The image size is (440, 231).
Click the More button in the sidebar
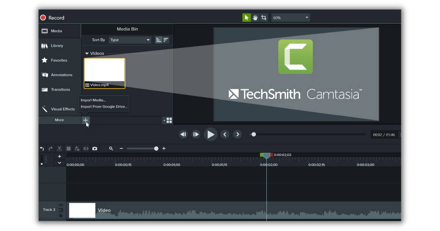(x=59, y=120)
